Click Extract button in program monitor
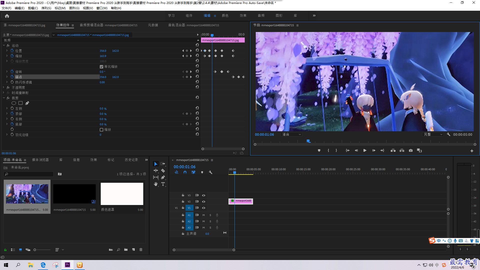 pos(402,150)
